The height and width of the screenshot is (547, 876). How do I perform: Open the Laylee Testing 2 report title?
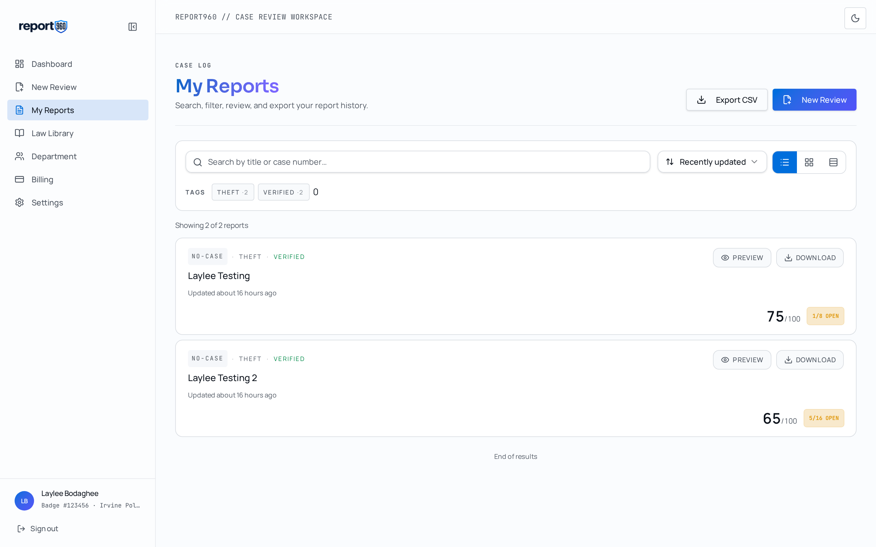pyautogui.click(x=222, y=378)
